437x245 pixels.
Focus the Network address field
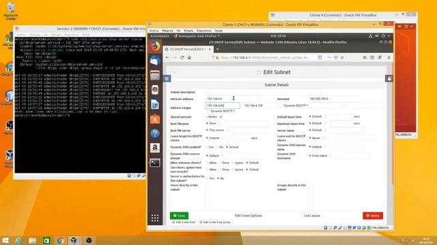(x=231, y=99)
